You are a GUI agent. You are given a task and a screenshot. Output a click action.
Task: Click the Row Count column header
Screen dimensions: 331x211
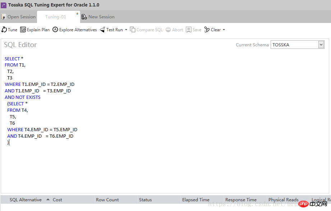pos(107,200)
